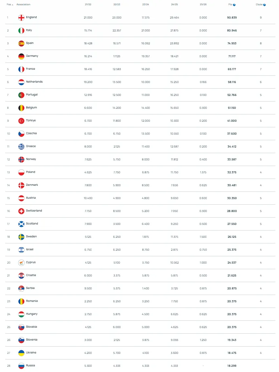
Task: Click Spain's 74.953 points value
Action: 232,44
